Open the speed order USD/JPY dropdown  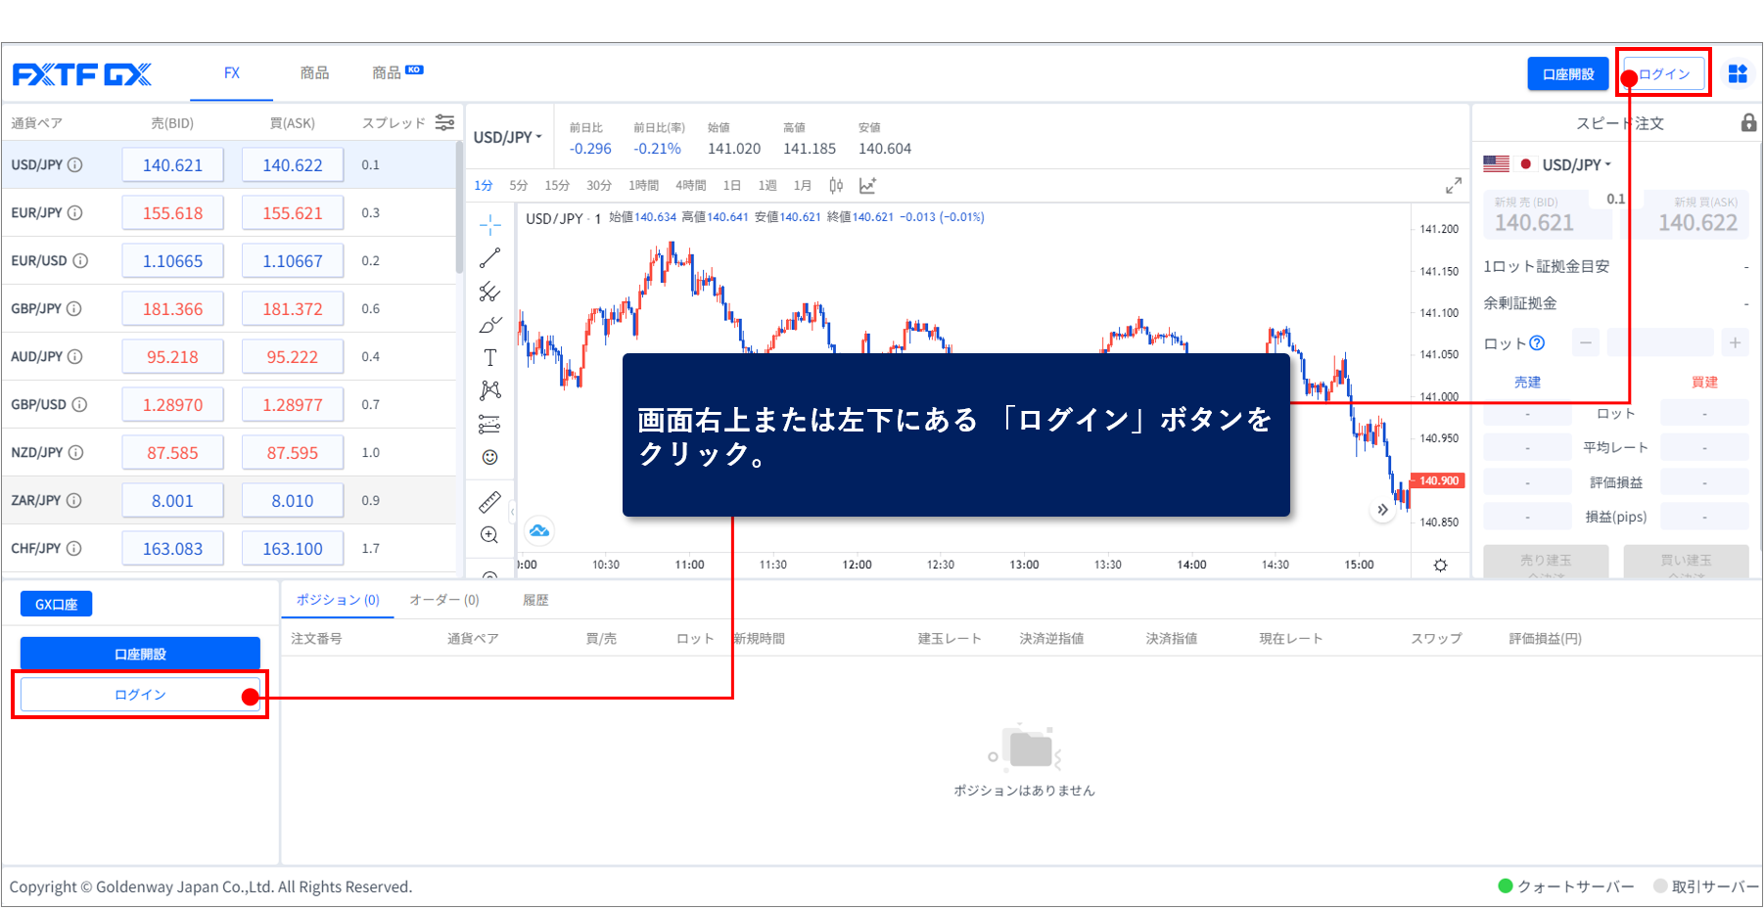tap(1576, 165)
